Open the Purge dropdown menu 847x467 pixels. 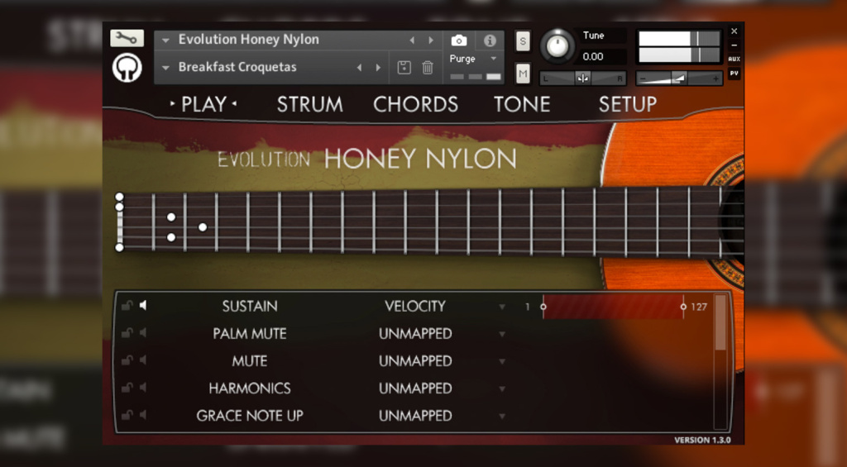[493, 59]
